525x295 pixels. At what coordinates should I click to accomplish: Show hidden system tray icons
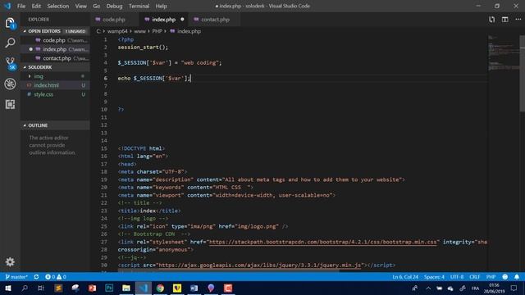coord(428,288)
